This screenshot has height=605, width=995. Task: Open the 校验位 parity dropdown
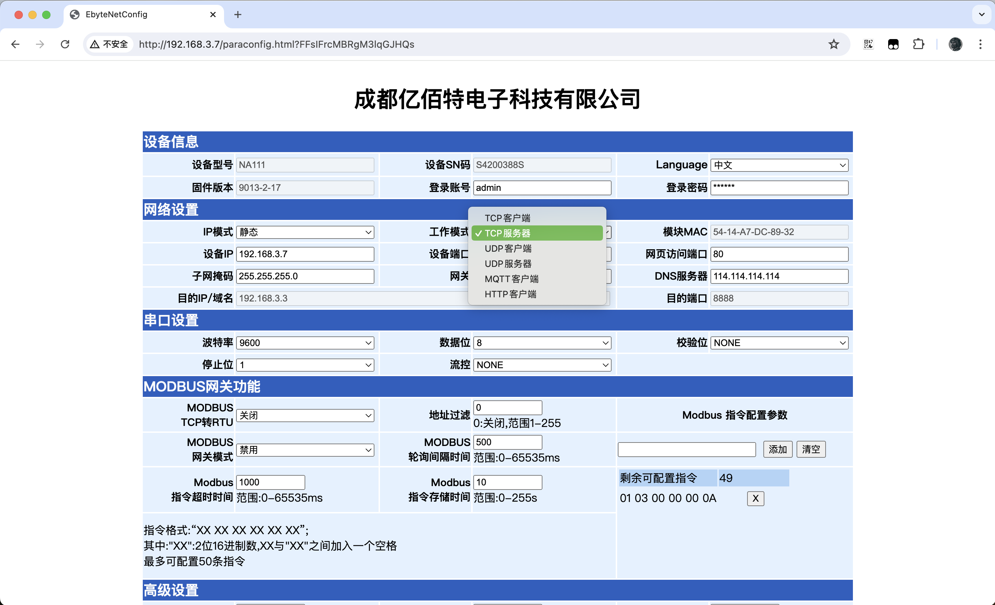pyautogui.click(x=779, y=343)
